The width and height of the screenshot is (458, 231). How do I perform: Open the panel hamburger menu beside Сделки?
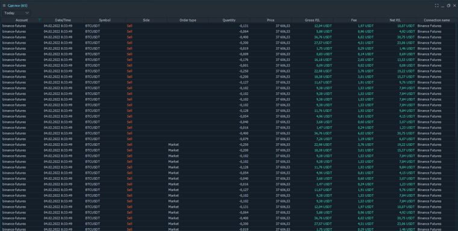(4, 5)
